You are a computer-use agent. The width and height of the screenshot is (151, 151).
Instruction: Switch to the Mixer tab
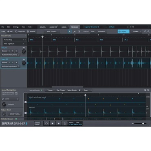point(64,27)
